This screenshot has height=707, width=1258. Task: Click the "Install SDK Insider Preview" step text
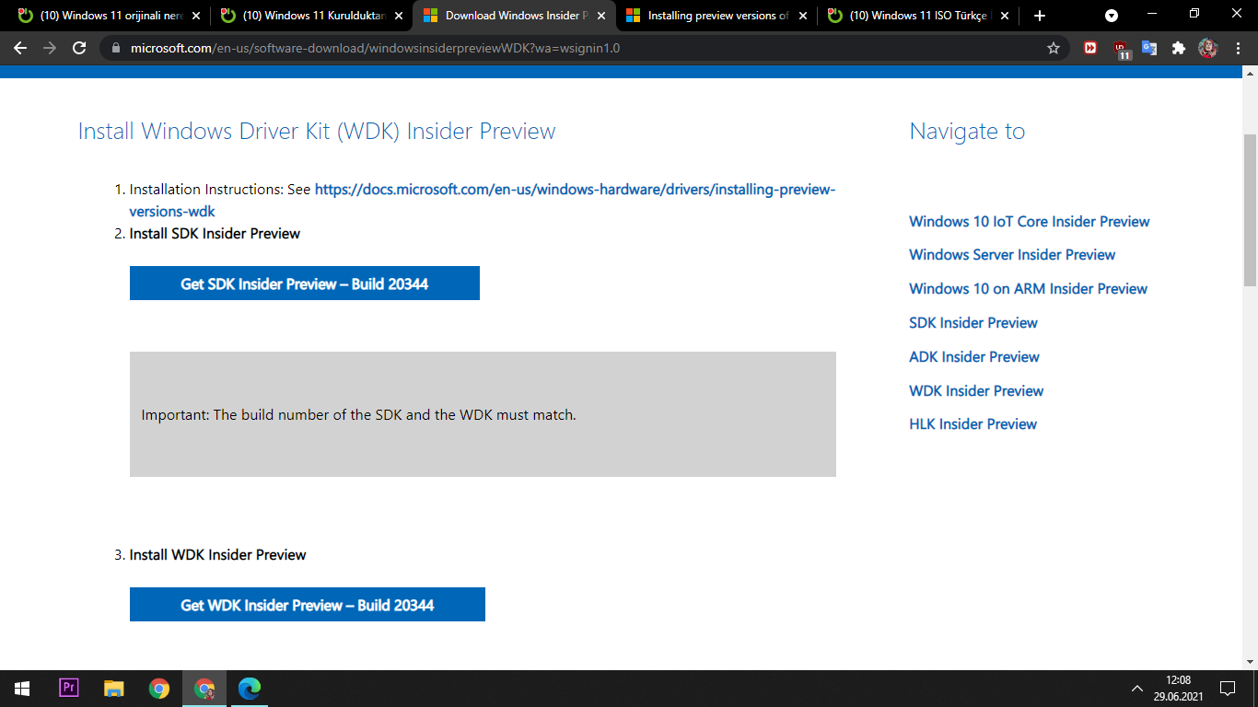pyautogui.click(x=215, y=234)
